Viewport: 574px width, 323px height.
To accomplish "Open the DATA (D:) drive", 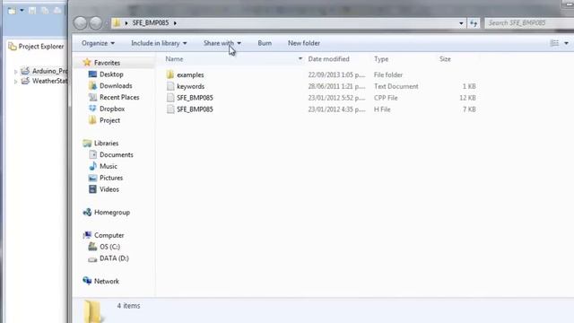I will click(114, 258).
